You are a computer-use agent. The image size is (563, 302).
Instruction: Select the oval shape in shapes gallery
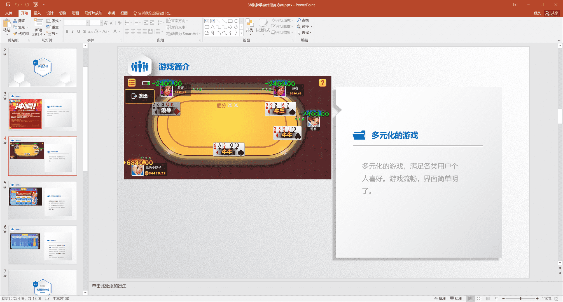click(x=236, y=21)
